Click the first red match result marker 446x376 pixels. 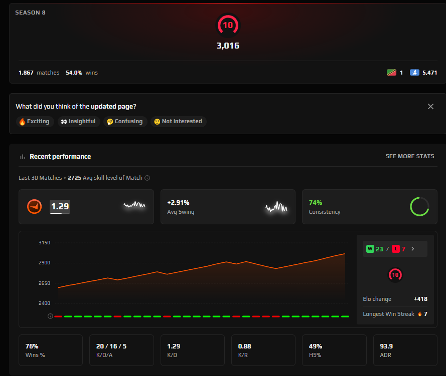coord(58,316)
